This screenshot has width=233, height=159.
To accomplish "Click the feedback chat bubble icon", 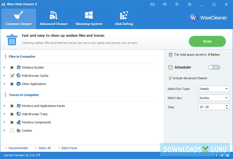I will coord(165,4).
